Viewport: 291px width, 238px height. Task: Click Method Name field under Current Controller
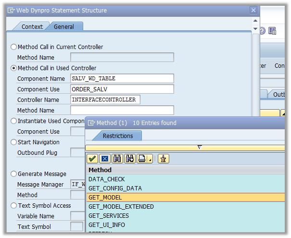pyautogui.click(x=122, y=57)
